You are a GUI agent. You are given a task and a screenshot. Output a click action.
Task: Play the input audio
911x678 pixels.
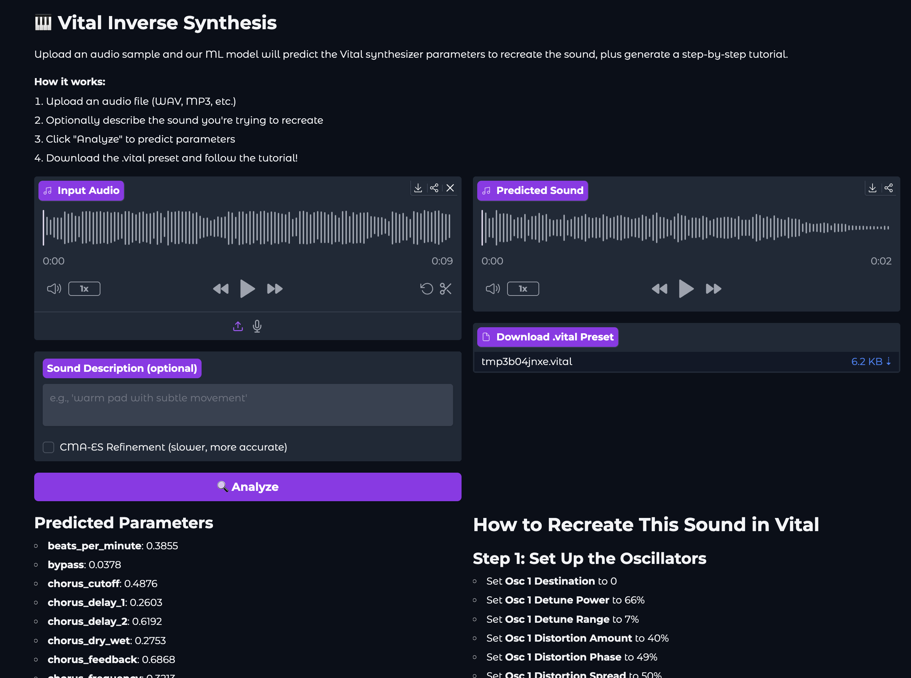coord(247,289)
